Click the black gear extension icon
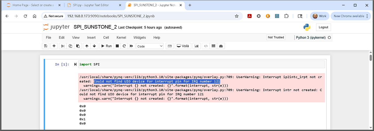 pyautogui.click(x=259, y=16)
